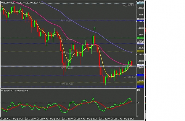The width and height of the screenshot is (185, 121).
Task: Click the 1.30045 price axis value
Action: pos(140,15)
